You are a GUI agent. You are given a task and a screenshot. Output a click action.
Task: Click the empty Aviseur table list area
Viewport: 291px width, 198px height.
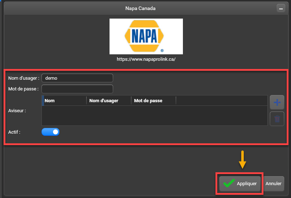pyautogui.click(x=155, y=115)
